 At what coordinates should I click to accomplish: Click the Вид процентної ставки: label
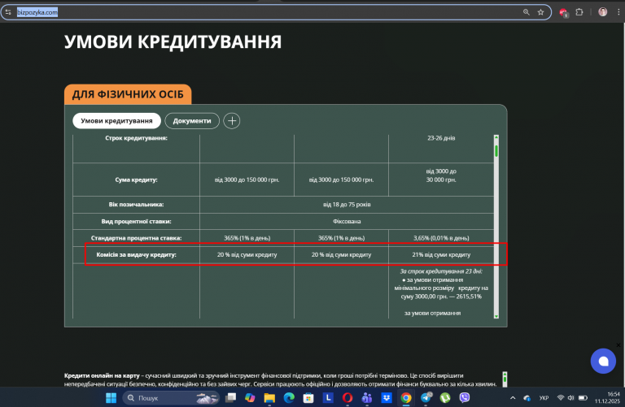click(x=136, y=221)
